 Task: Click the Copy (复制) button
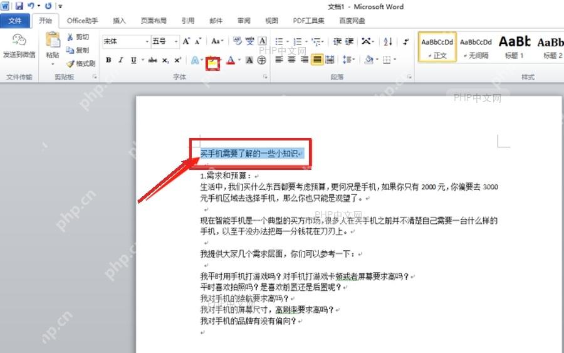click(x=77, y=50)
